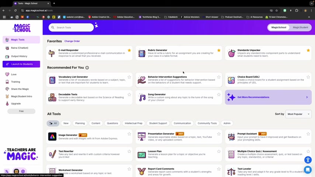Select the MagicSchool mode pill
Image resolution: width=315 pixels, height=177 pixels.
point(278,27)
